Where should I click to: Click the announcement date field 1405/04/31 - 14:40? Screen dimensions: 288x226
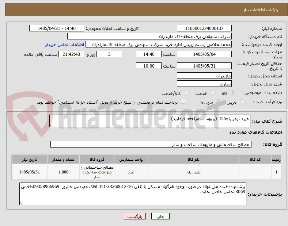[x=57, y=28]
